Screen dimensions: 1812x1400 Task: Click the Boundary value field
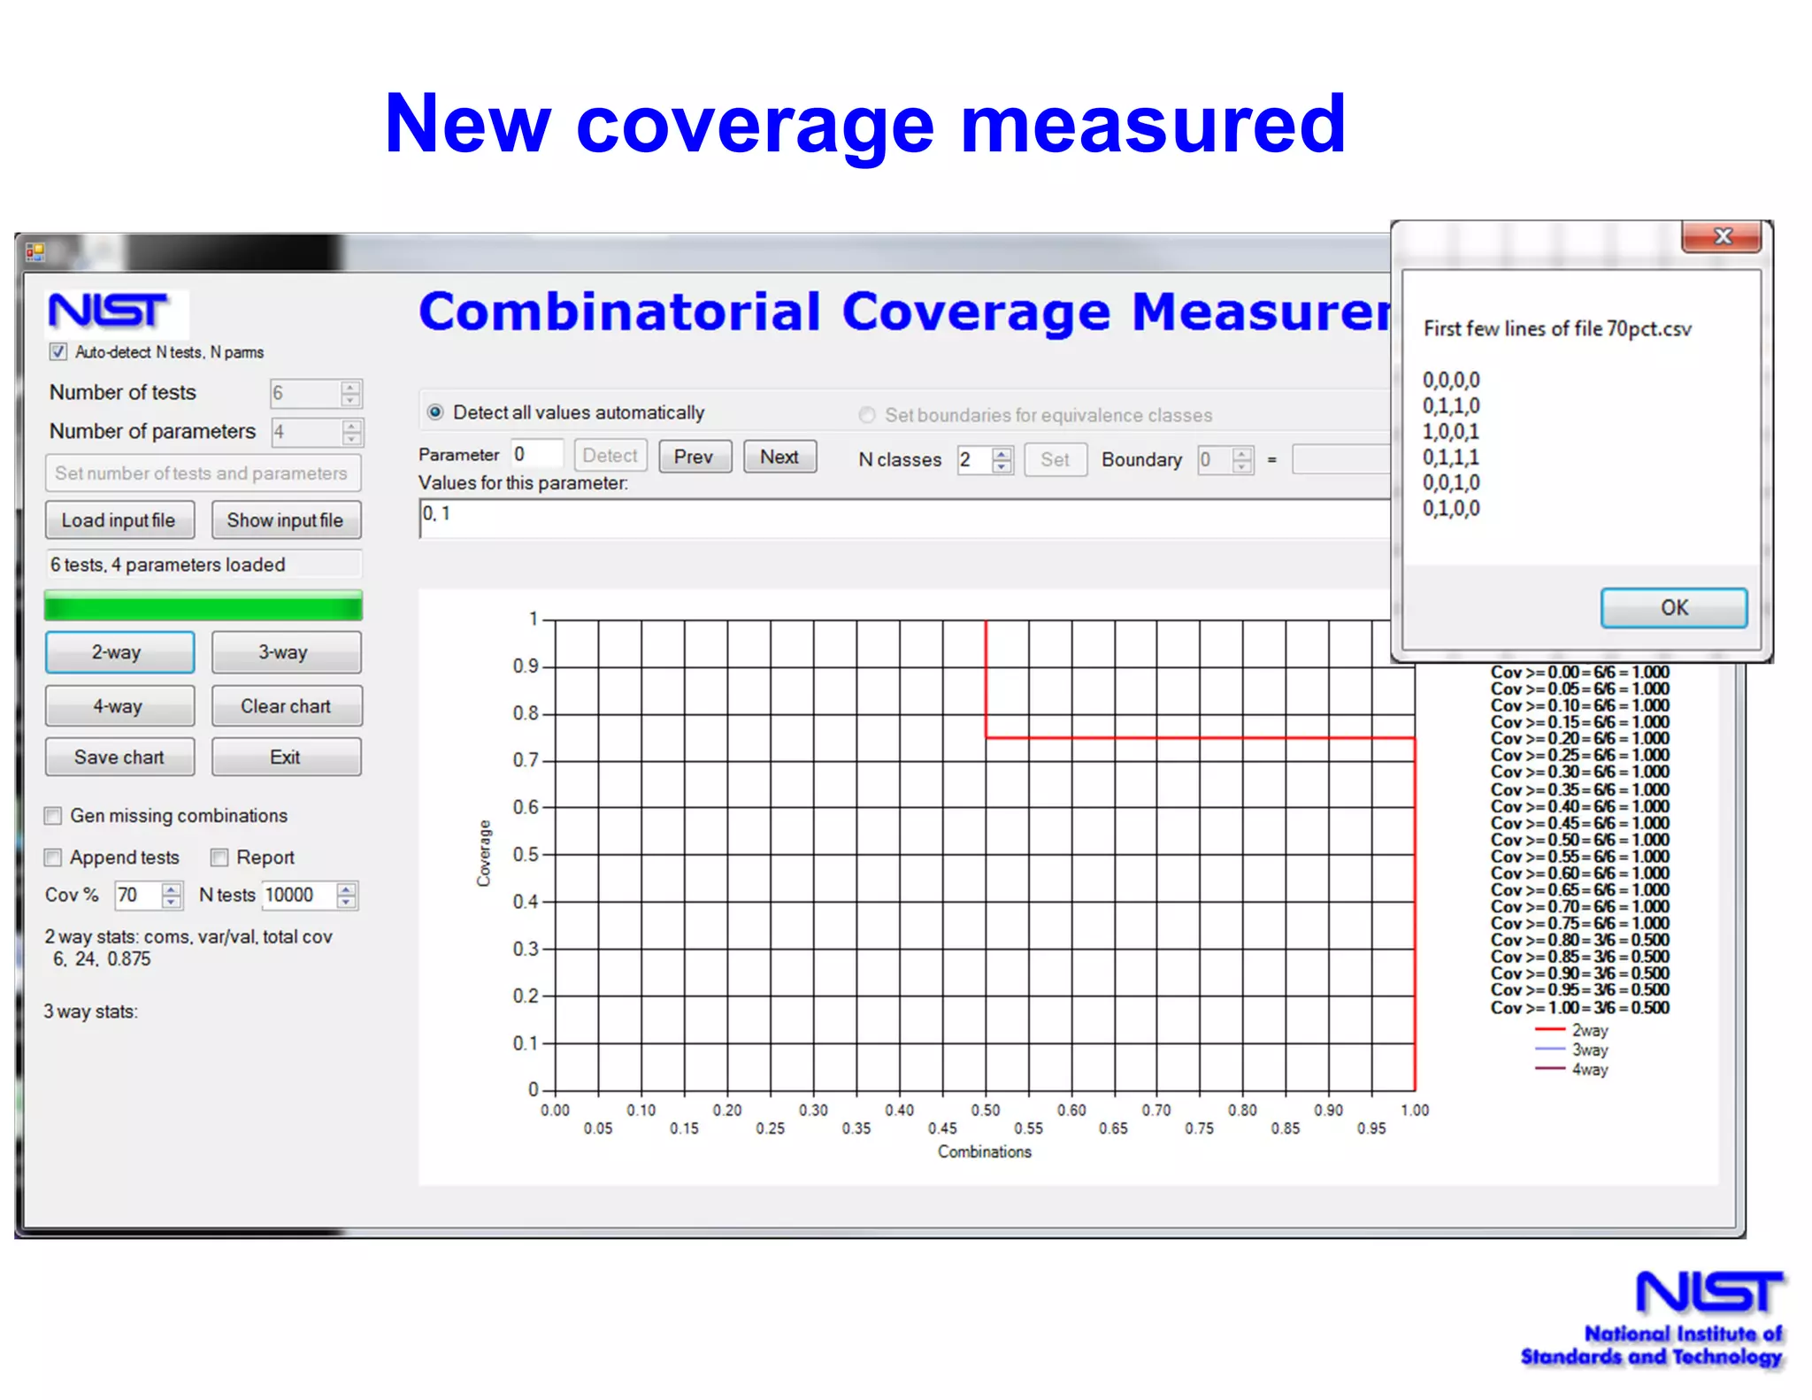coord(1215,459)
